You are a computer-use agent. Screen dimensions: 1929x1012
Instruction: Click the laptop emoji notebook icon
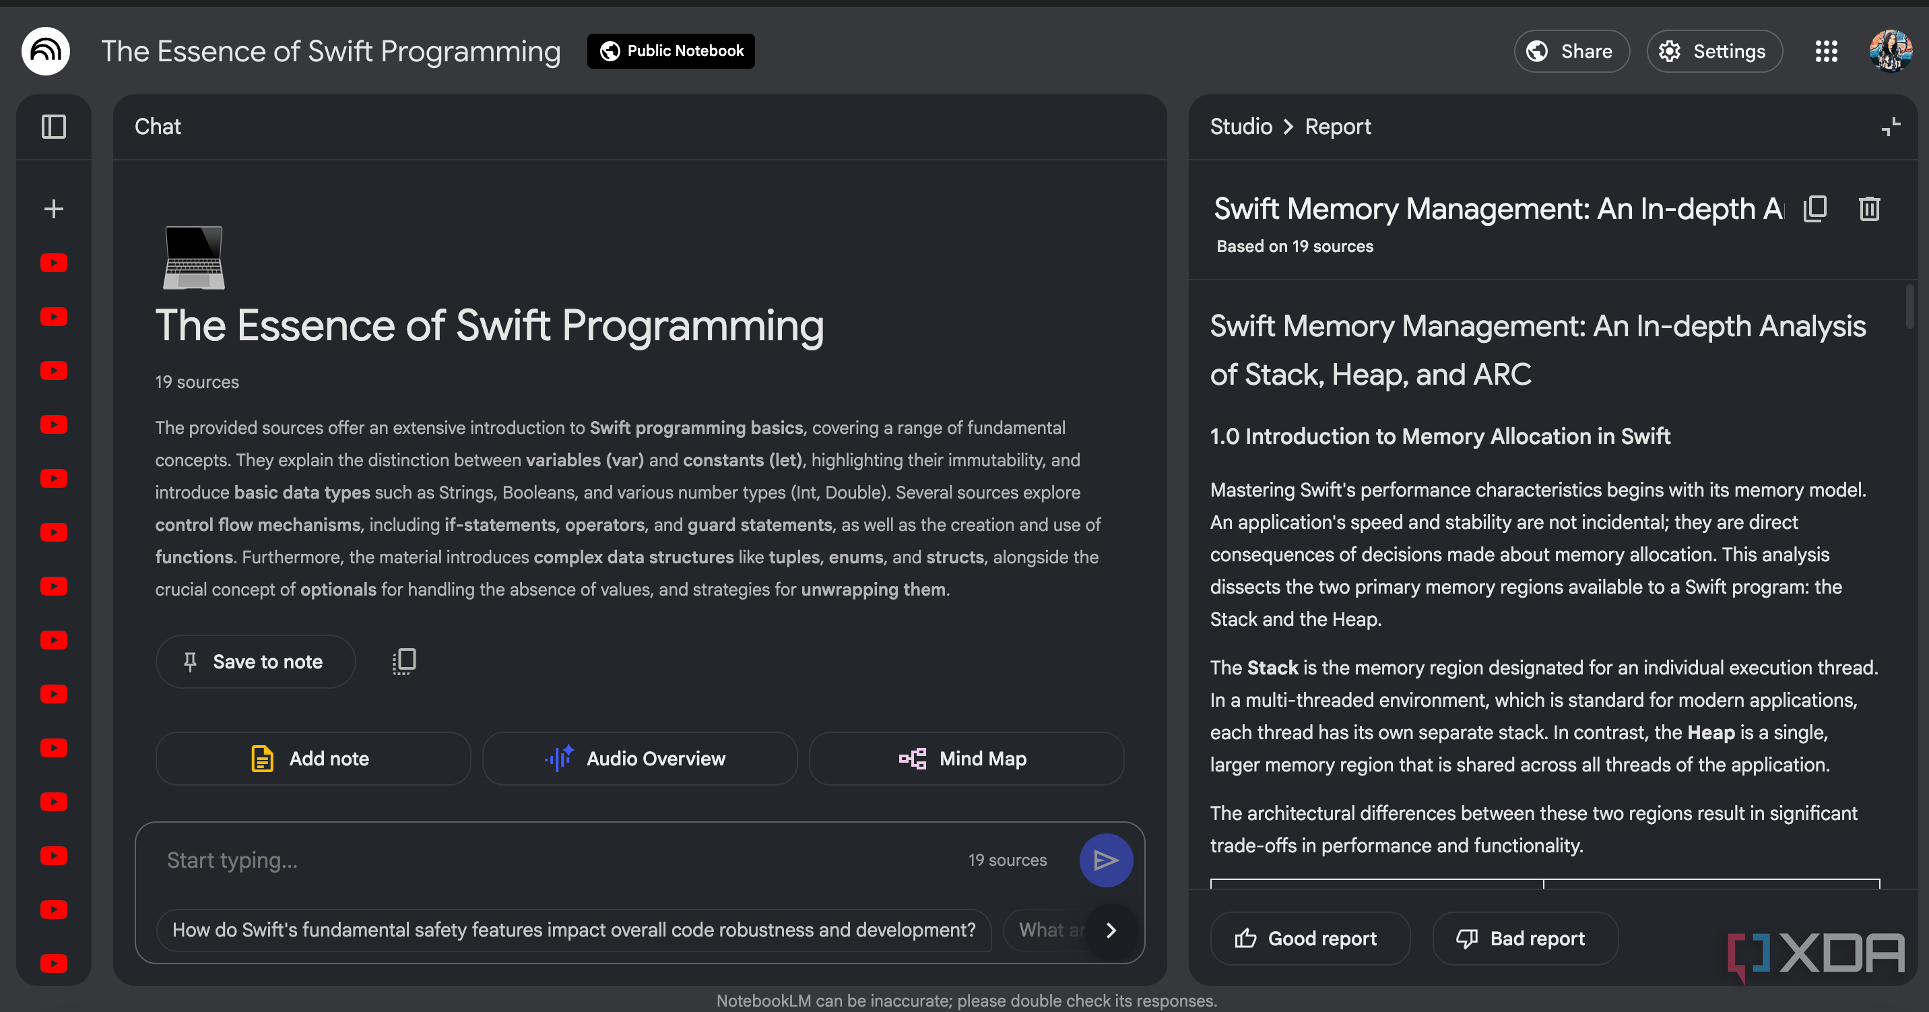tap(193, 257)
